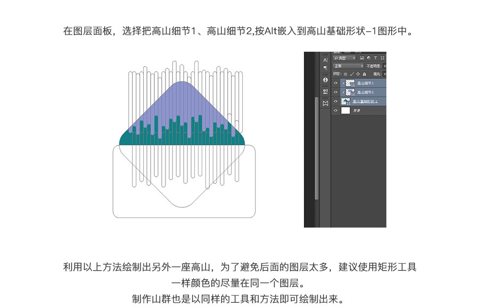Enable lock all on selected layers
This screenshot has width=479, height=307.
coord(365,74)
